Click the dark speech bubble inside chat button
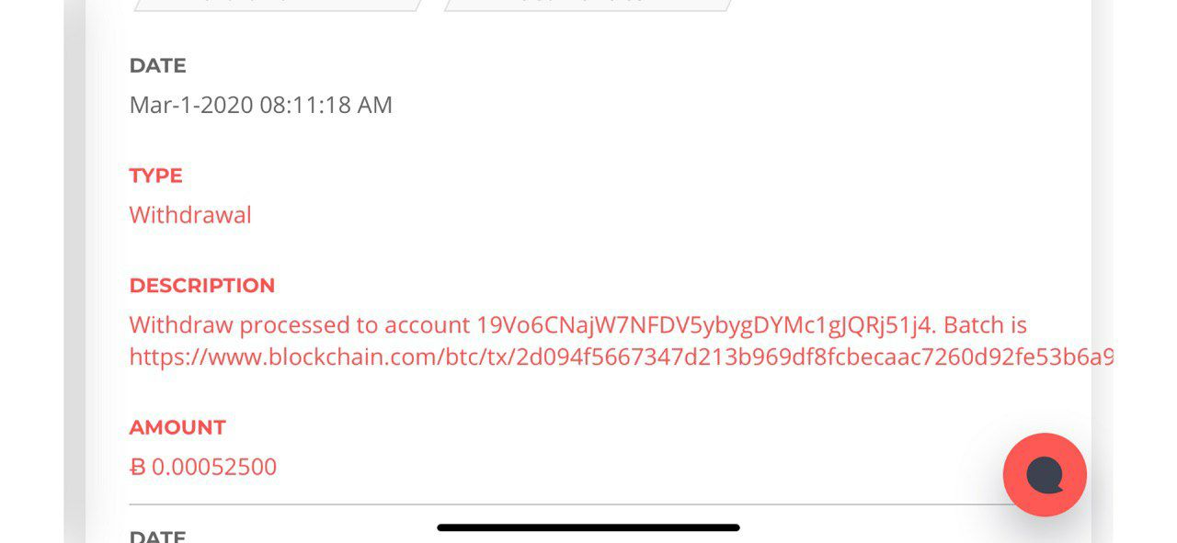Screen dimensions: 1177x543 [1045, 476]
